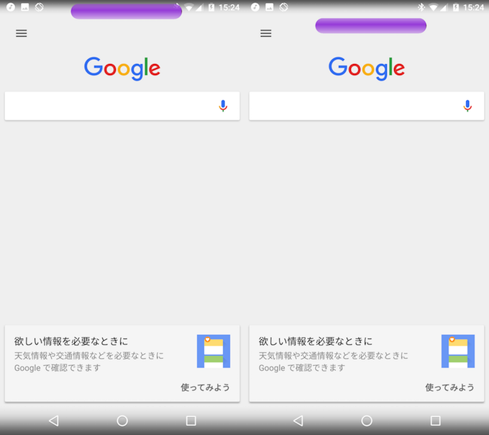Tap microphone icon in right search bar
Viewport: 489px width, 435px height.
pyautogui.click(x=467, y=106)
